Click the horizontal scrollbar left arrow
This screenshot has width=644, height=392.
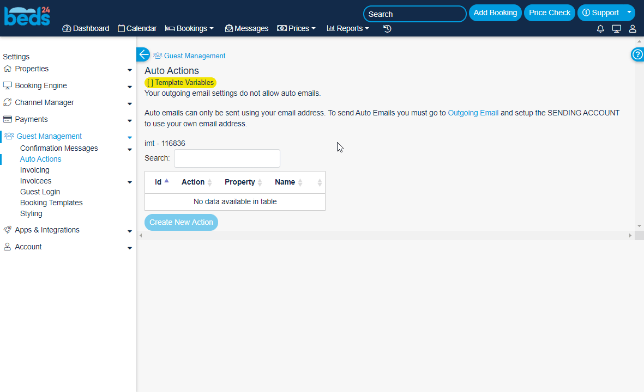[x=141, y=235]
